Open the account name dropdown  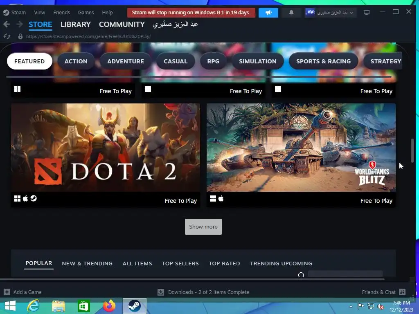pyautogui.click(x=330, y=13)
